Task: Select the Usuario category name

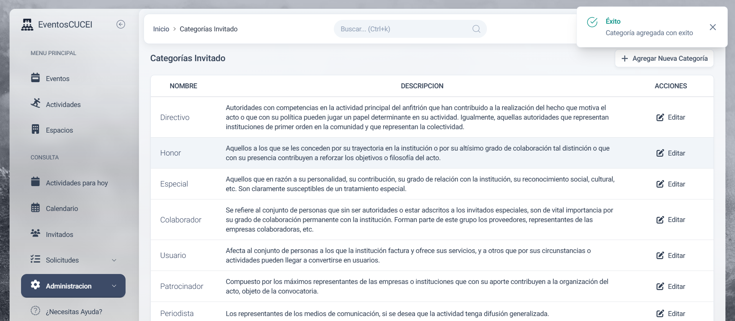Action: [x=173, y=255]
